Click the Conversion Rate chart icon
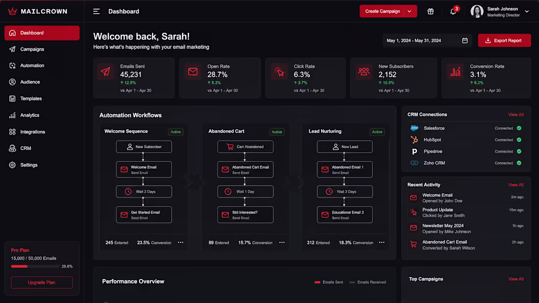Viewport: 539px width, 303px height. (x=456, y=71)
